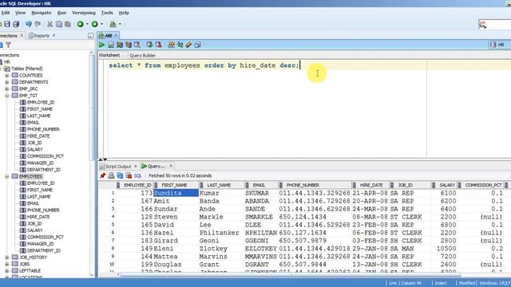Open the Edit menu

coord(6,13)
